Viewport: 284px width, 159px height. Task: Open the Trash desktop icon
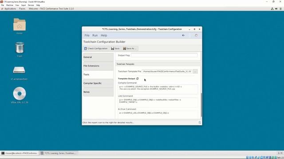20,49
